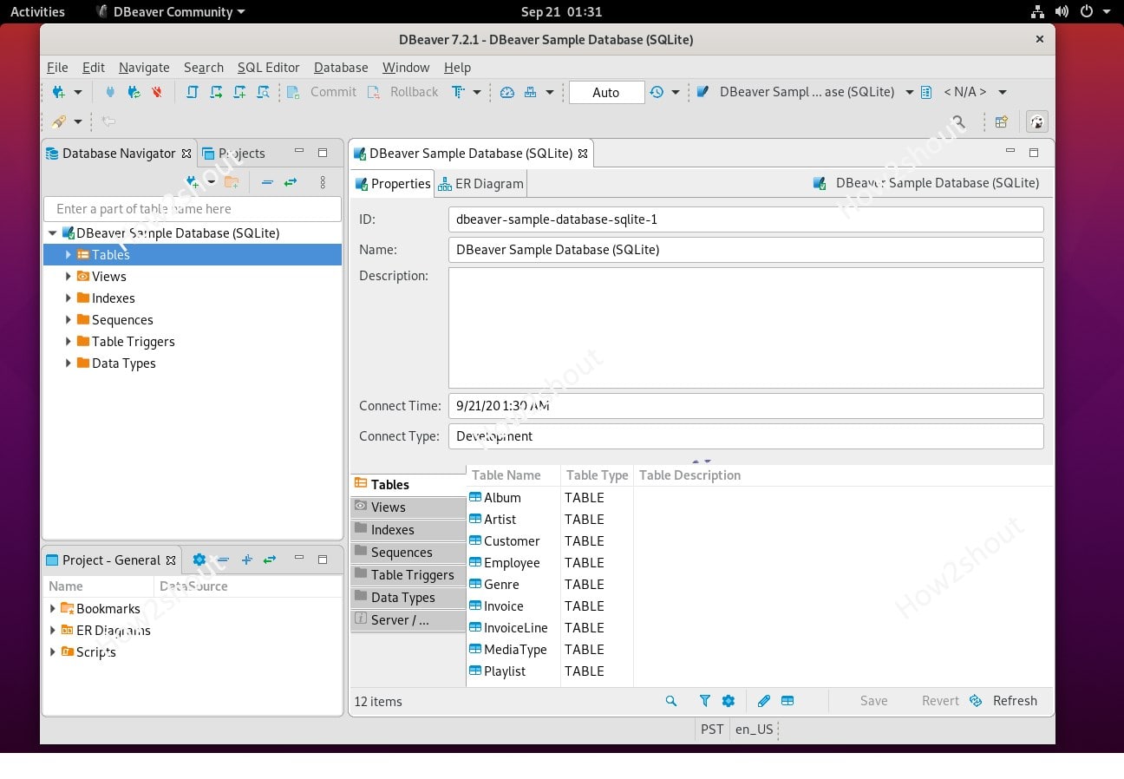Create a new database connection
This screenshot has width=1124, height=779.
pos(59,92)
